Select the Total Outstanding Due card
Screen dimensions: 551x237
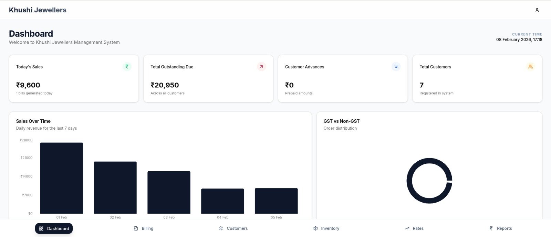[x=208, y=78]
